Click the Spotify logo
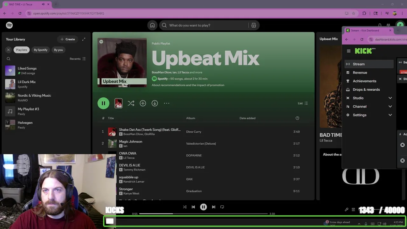407x229 pixels. point(9,25)
